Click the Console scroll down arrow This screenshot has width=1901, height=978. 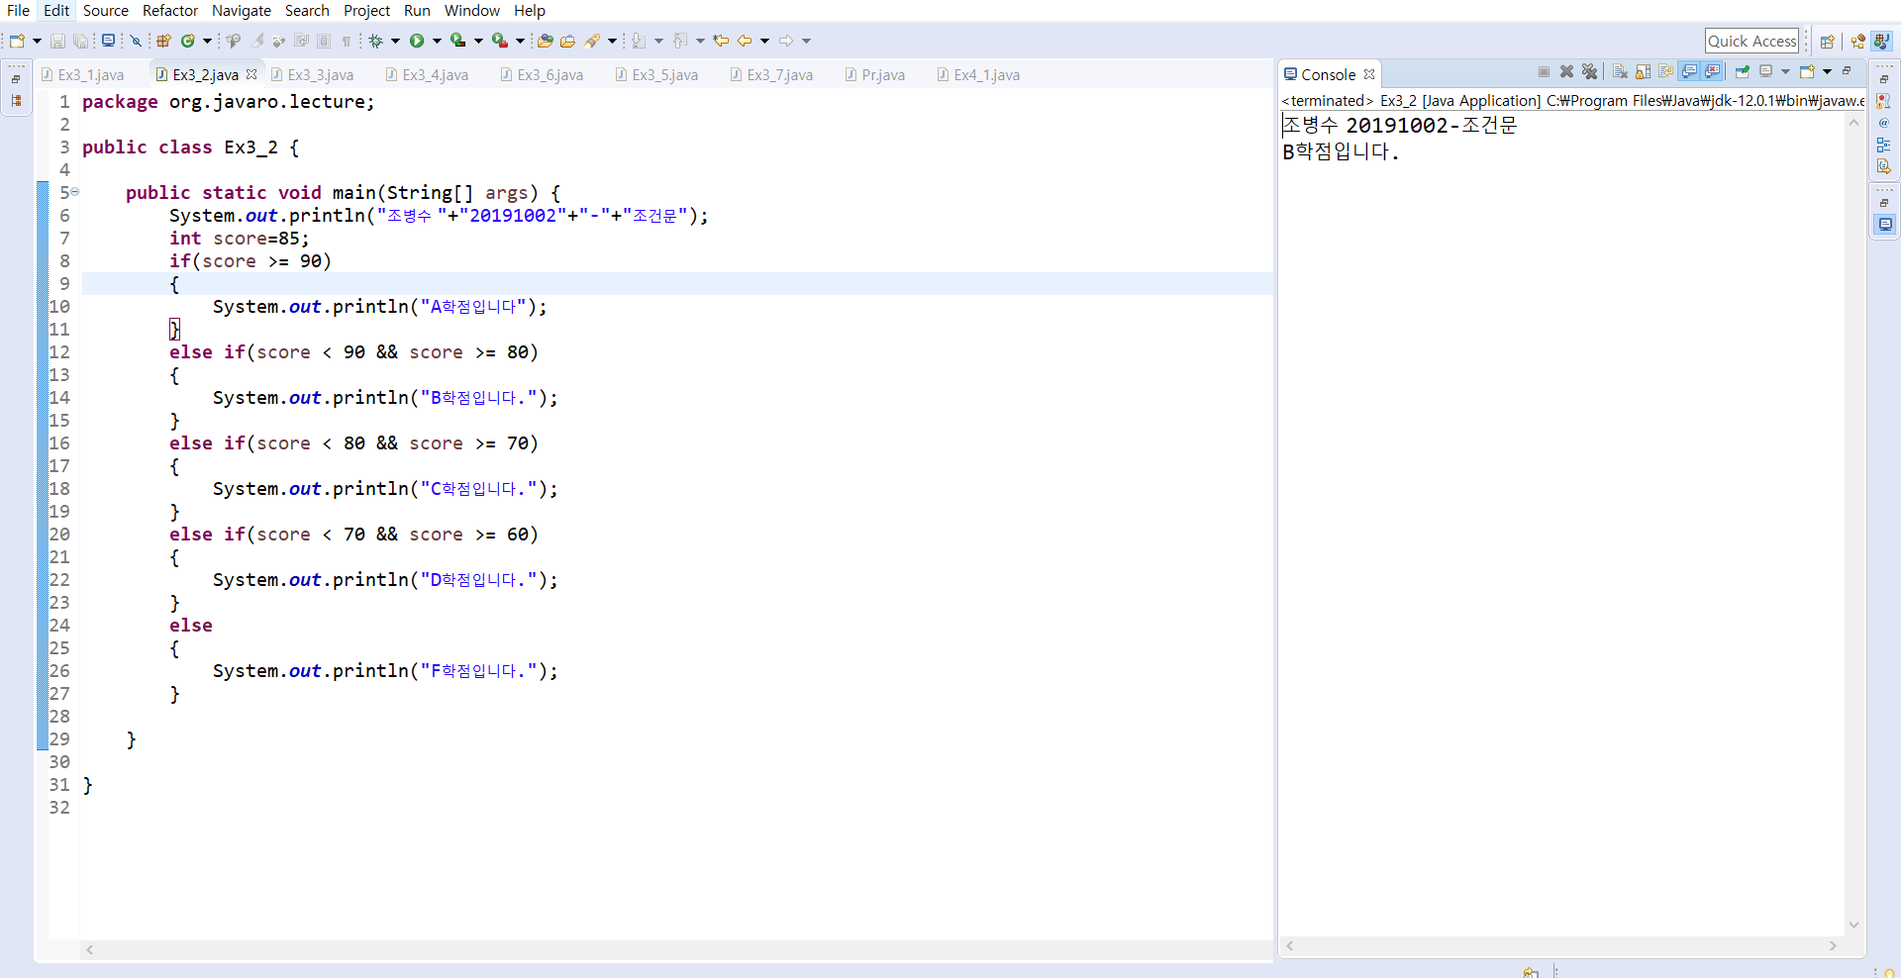point(1854,925)
